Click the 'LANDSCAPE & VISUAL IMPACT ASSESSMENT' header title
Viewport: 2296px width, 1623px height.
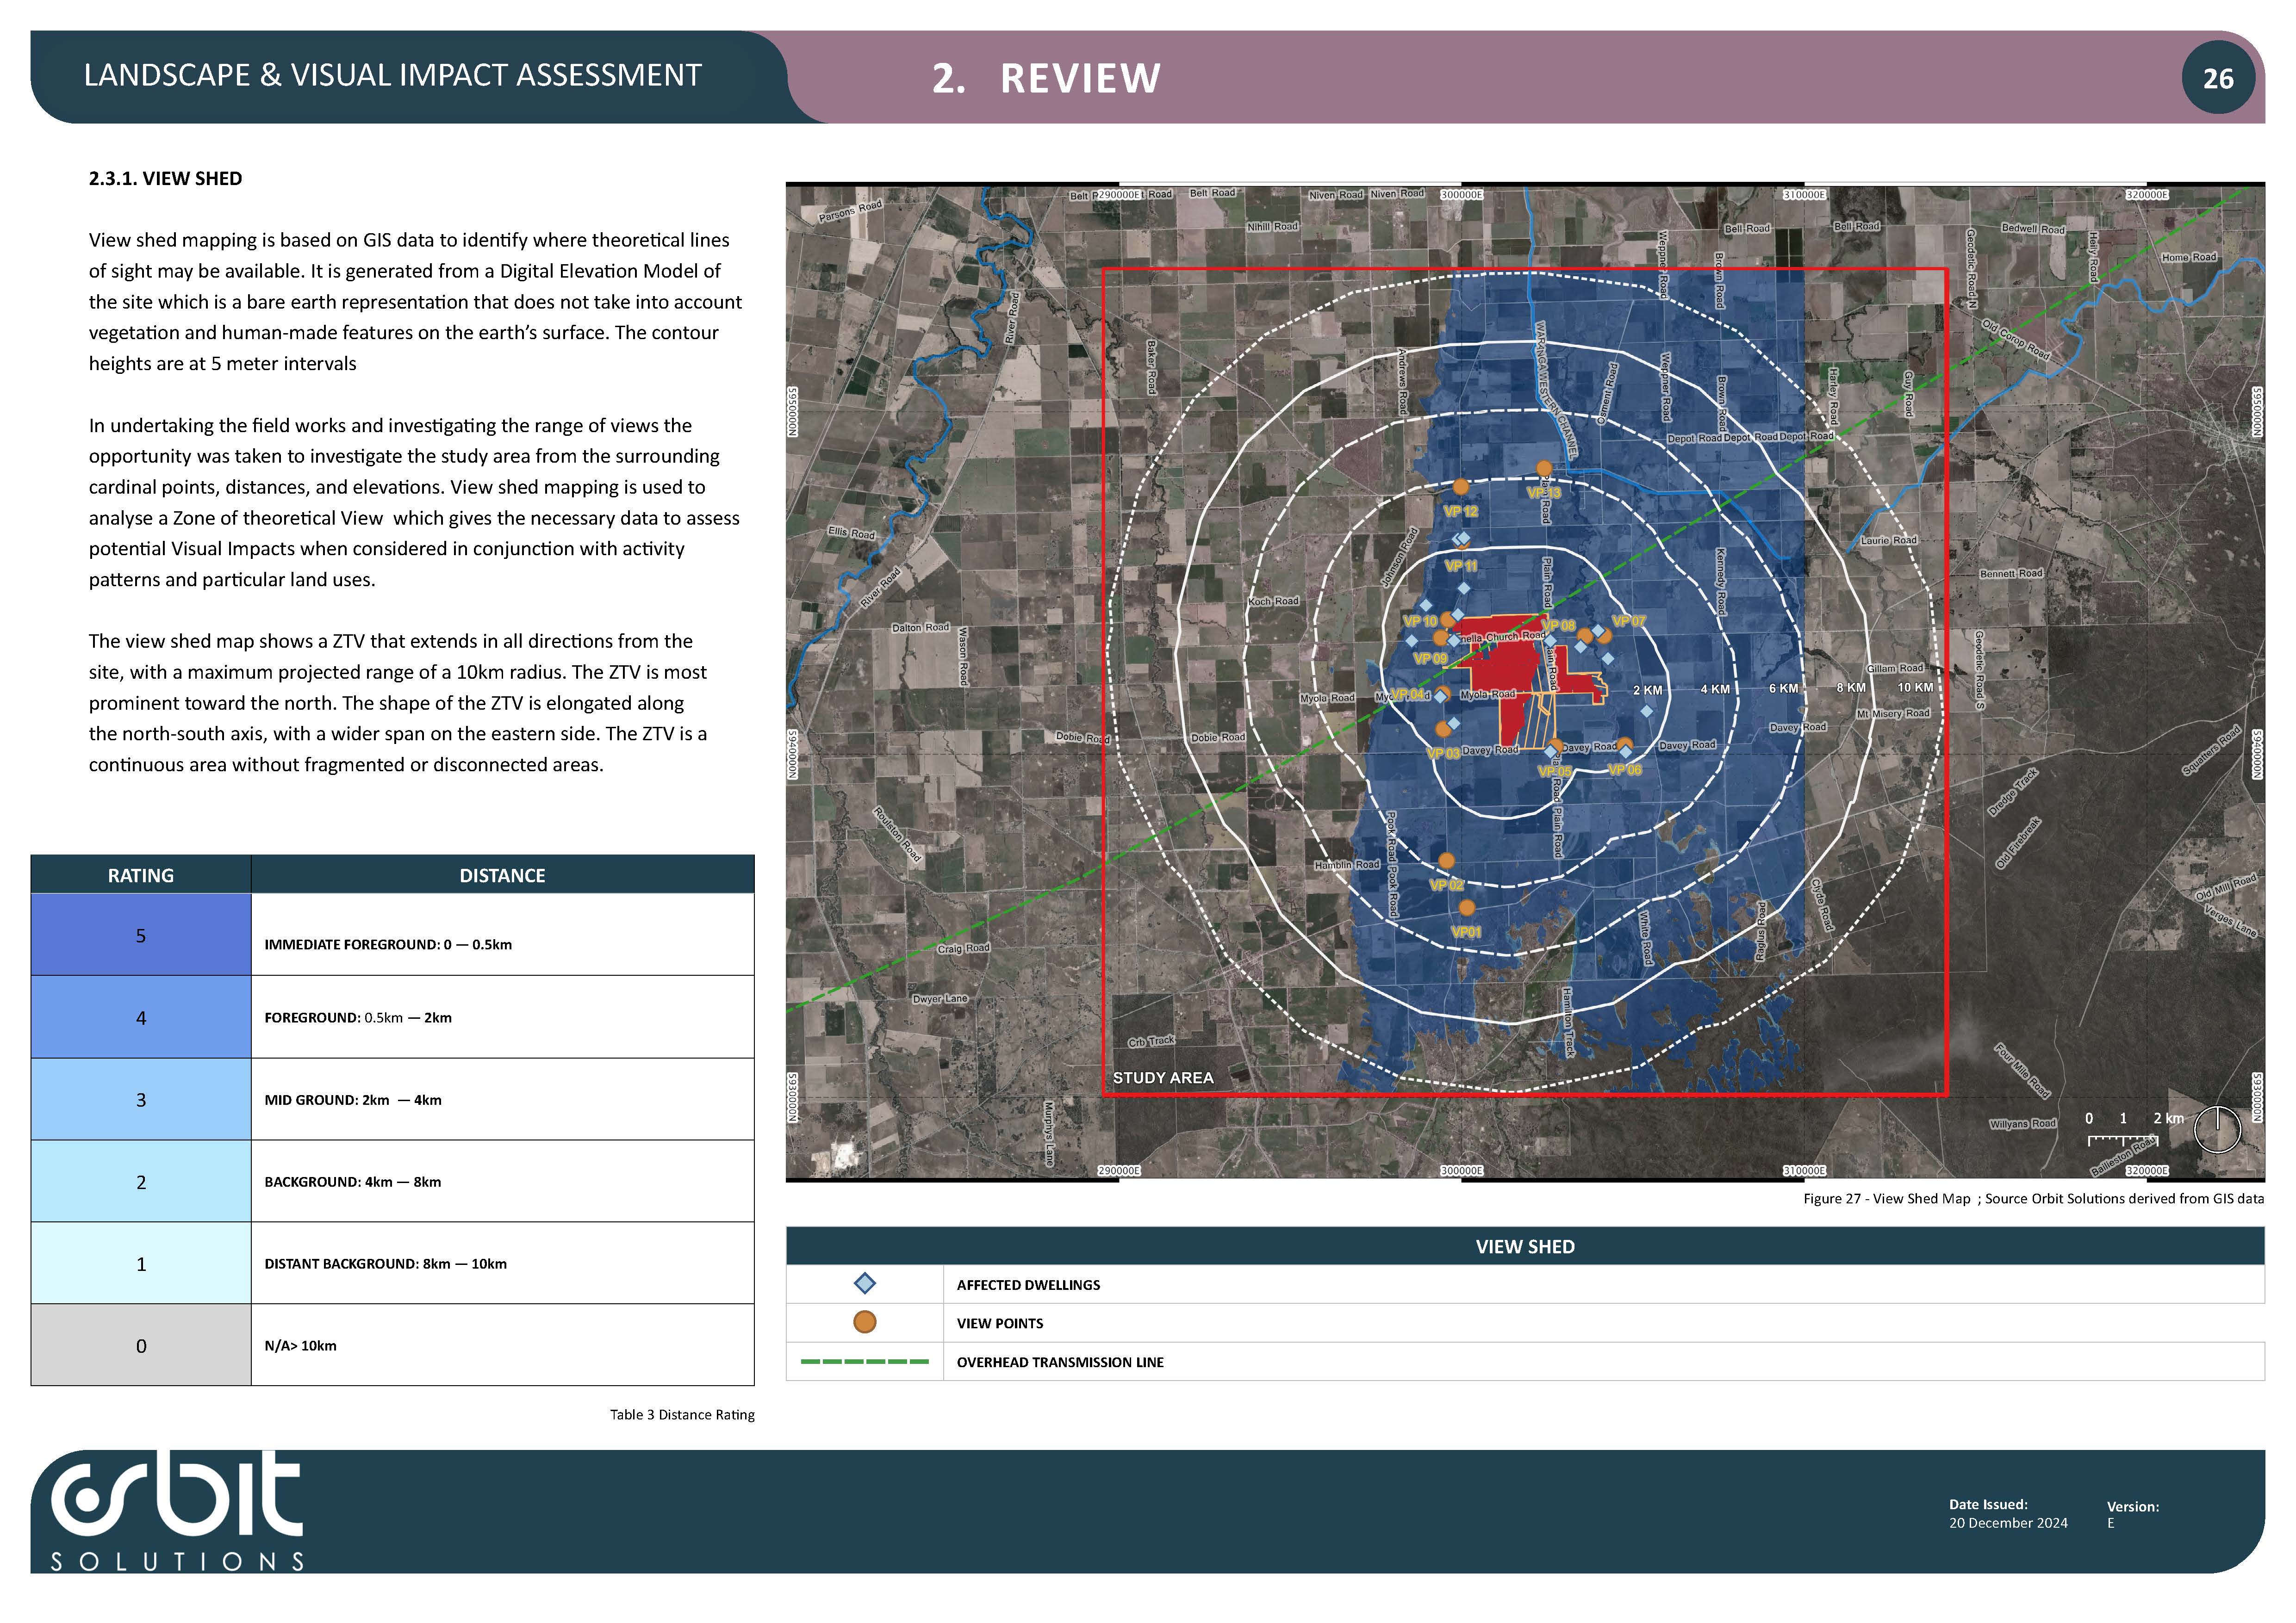click(x=393, y=75)
